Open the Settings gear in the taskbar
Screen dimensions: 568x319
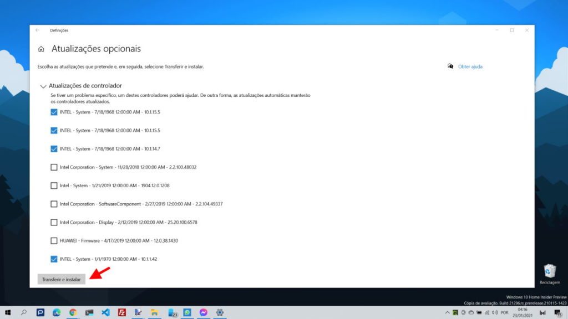(x=219, y=313)
